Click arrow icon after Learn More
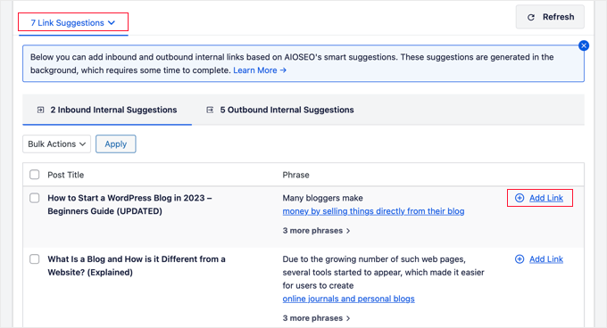This screenshot has height=328, width=607. (283, 70)
